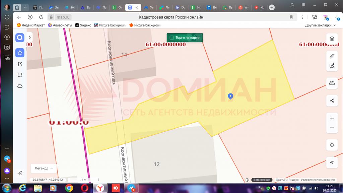Open the 'Яндекс Маркет' bookmark

31,25
